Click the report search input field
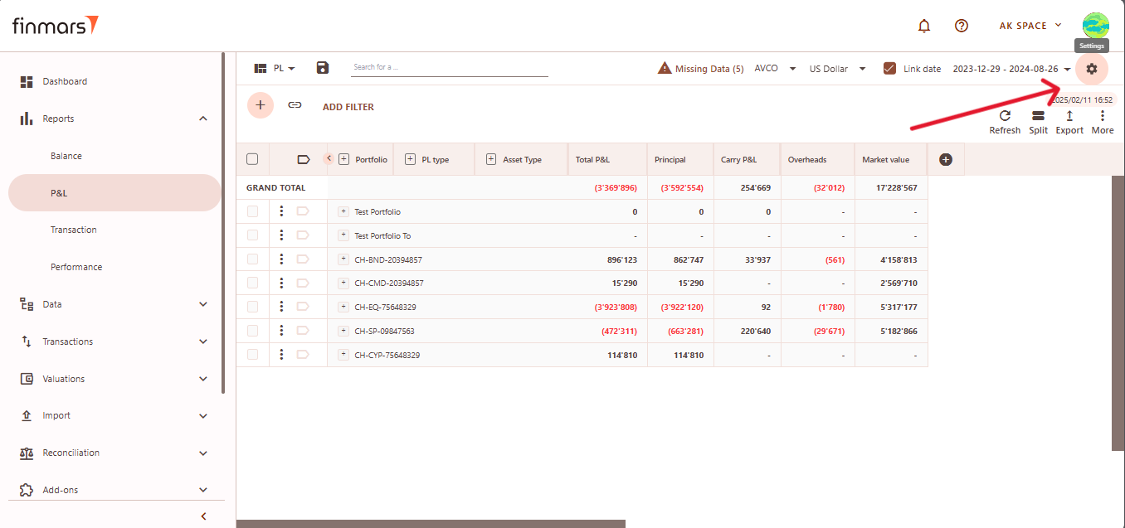This screenshot has width=1125, height=528. [x=448, y=67]
